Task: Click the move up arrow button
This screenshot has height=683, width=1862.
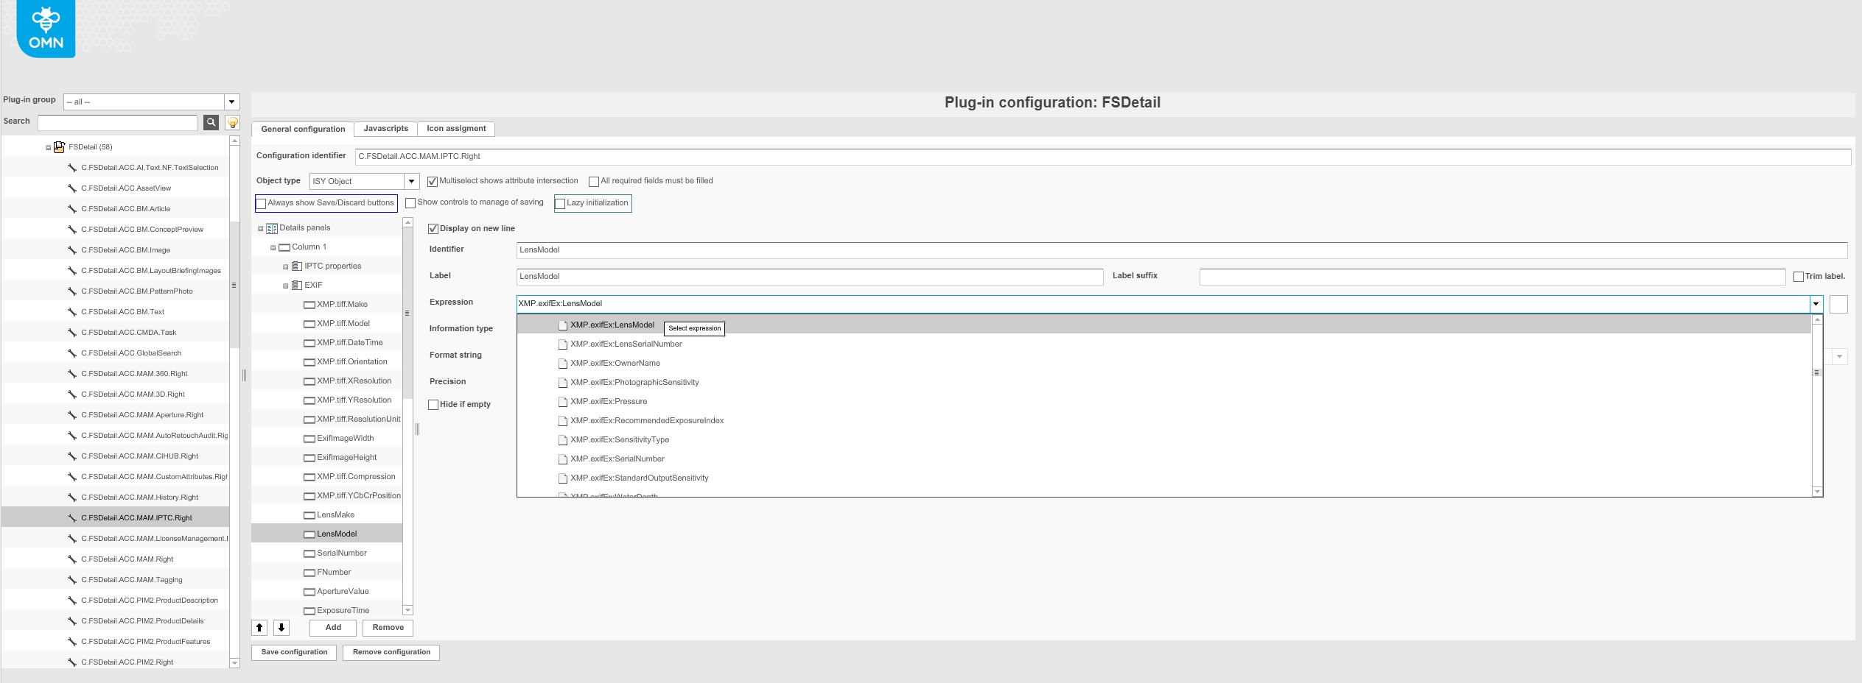Action: point(259,628)
